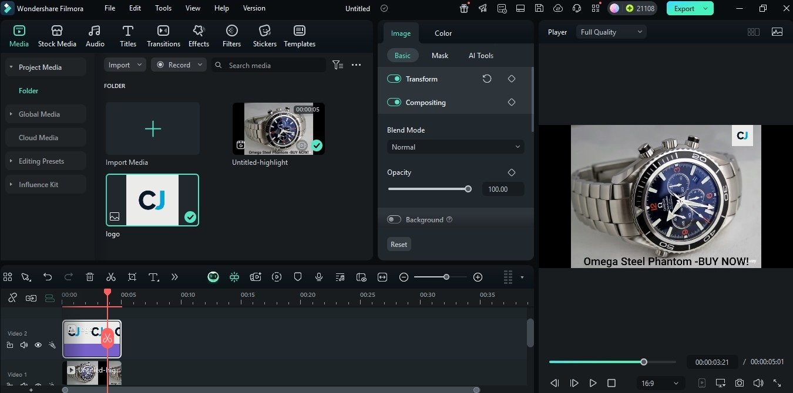Screen dimensions: 793x393
Task: Click the Import Media tile
Action: pyautogui.click(x=153, y=128)
